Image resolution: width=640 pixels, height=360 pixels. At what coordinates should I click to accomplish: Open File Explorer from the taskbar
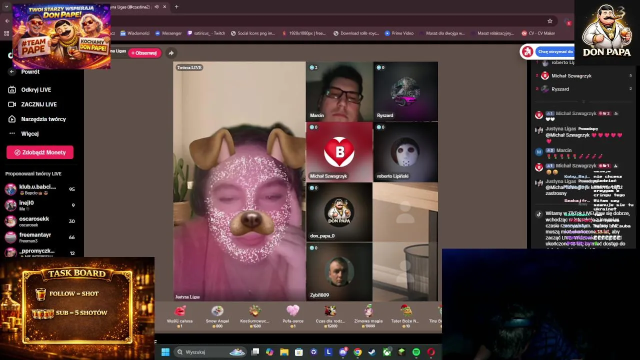point(284,352)
